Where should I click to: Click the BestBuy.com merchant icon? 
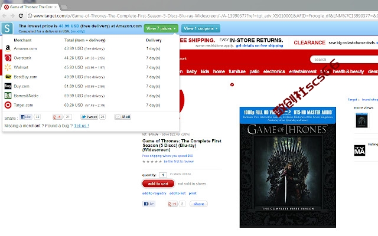(x=8, y=77)
